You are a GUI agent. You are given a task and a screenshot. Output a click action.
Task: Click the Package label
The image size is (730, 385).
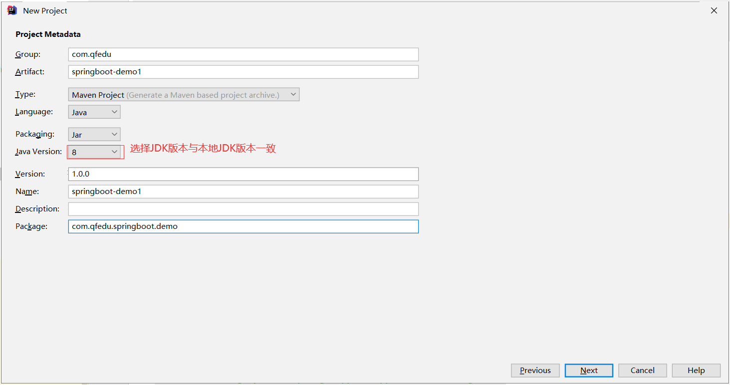coord(31,226)
